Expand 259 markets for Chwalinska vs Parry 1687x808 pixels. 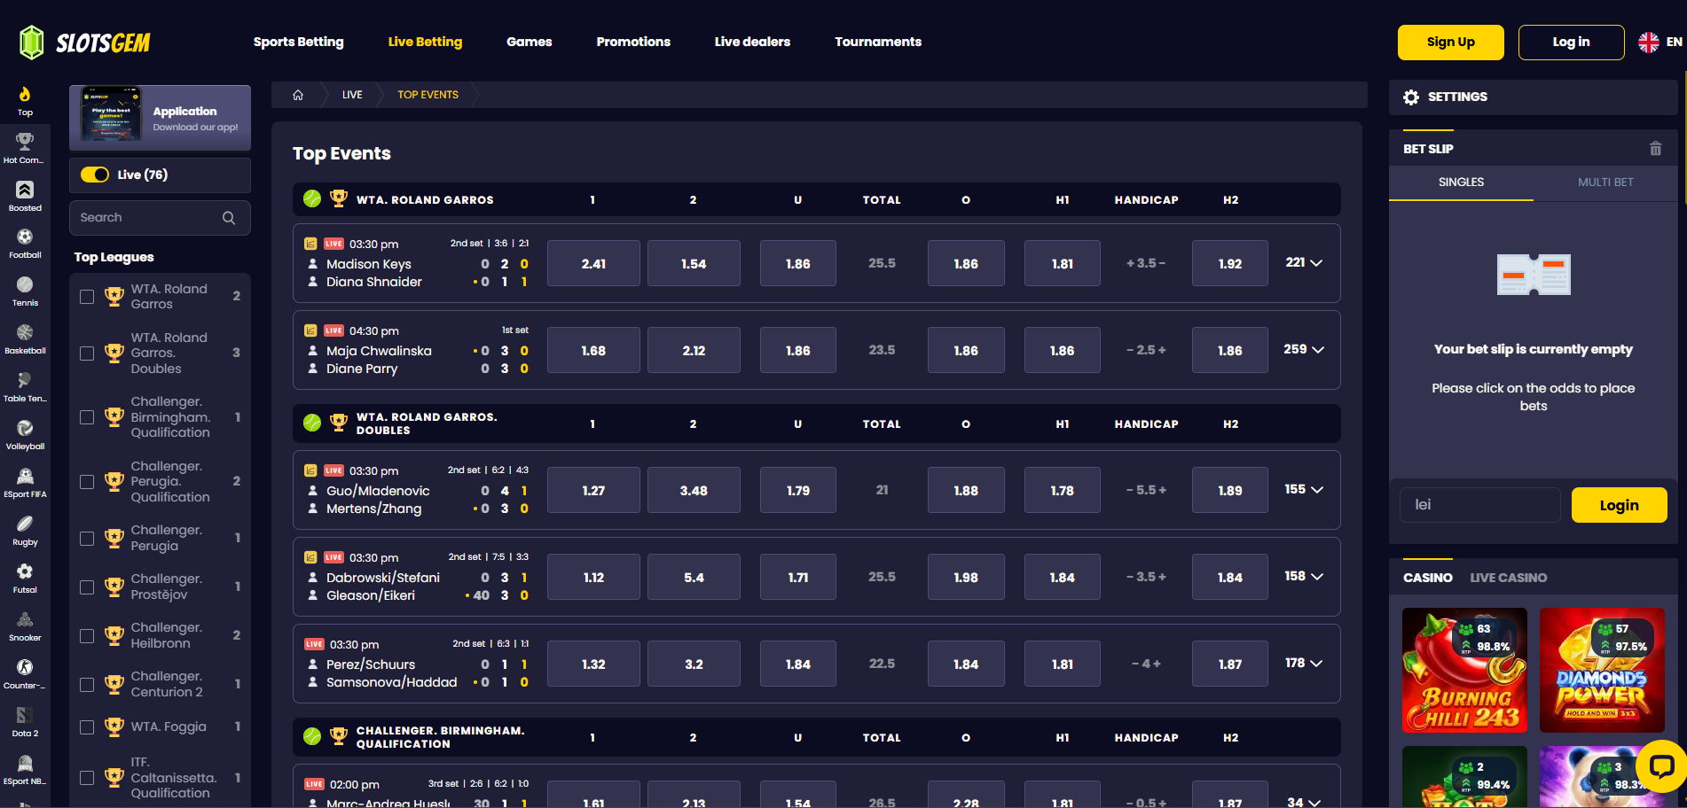coord(1304,350)
